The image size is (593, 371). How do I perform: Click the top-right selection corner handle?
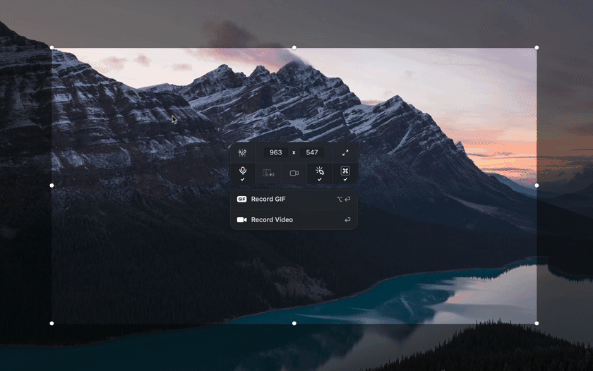(537, 47)
